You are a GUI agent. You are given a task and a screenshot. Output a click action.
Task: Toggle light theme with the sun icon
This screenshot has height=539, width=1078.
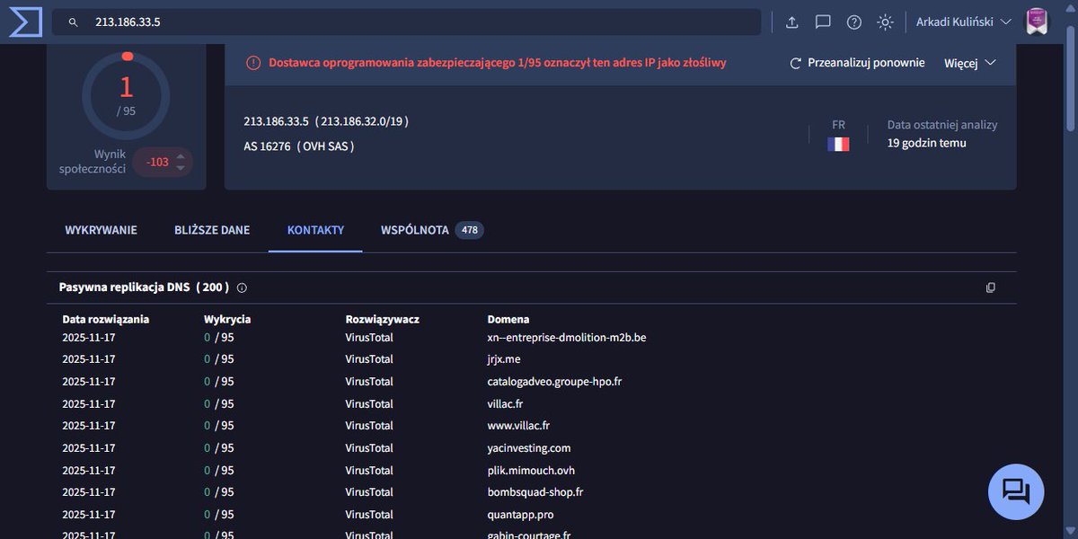pos(885,21)
